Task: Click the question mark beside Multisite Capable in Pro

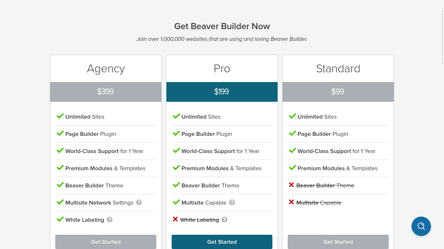Action: [x=232, y=202]
